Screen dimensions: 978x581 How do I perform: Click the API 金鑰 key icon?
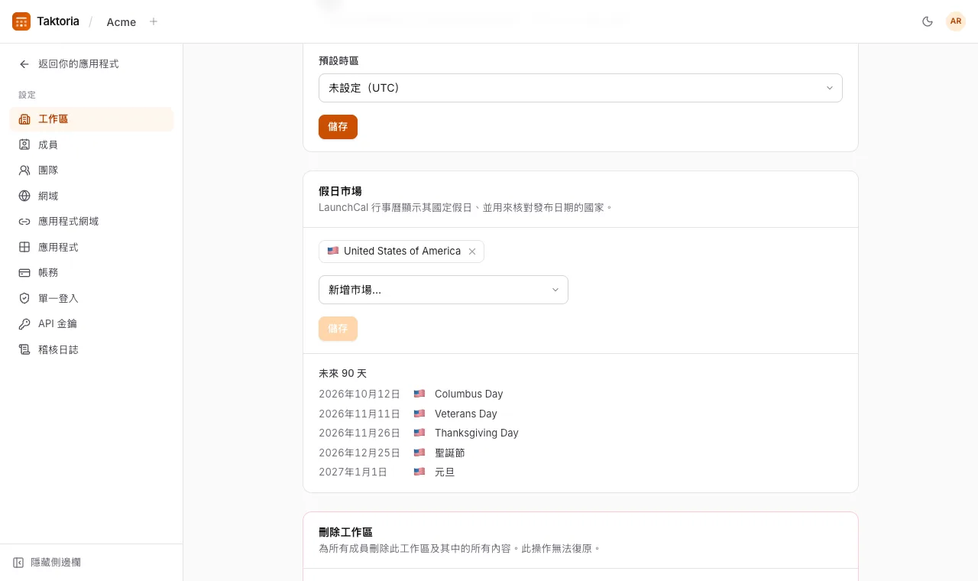pyautogui.click(x=24, y=324)
